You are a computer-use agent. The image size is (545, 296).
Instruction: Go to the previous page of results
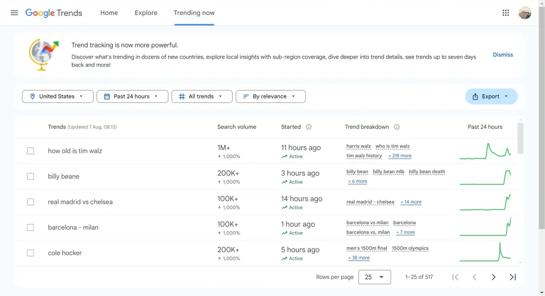[474, 277]
